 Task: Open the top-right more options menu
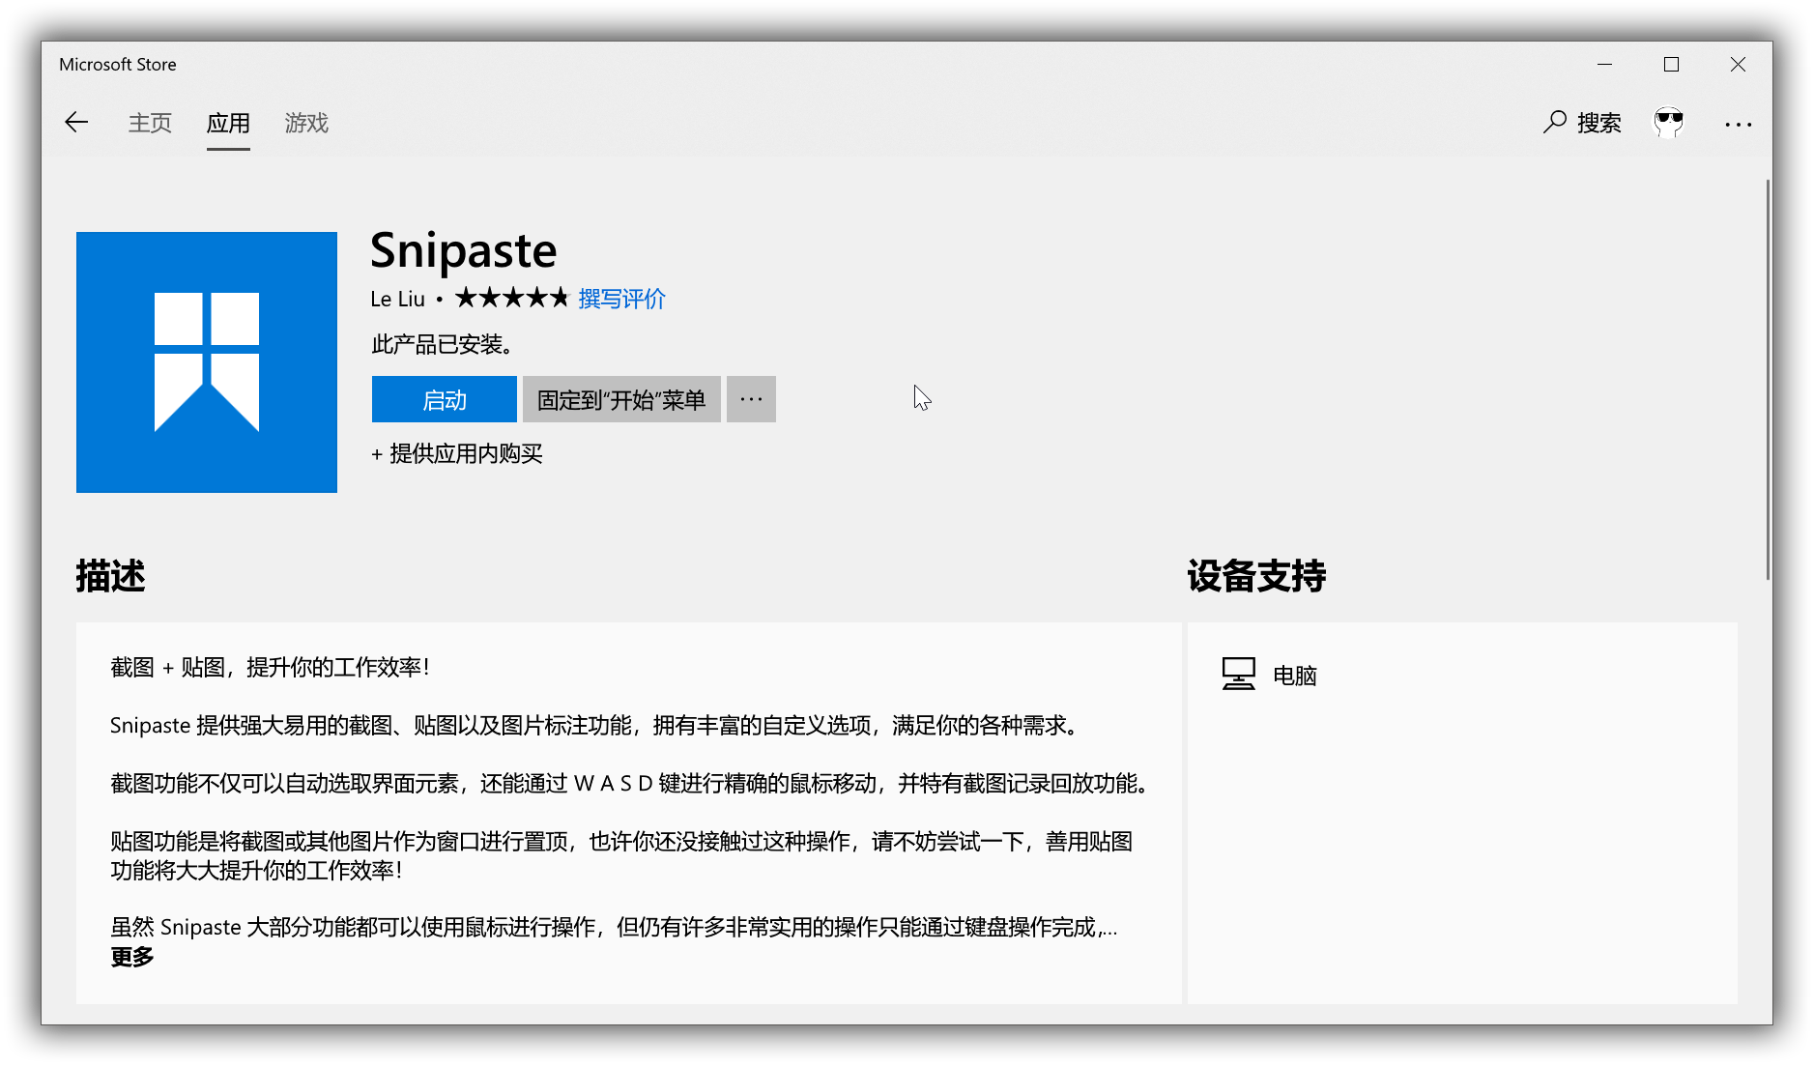(1738, 124)
